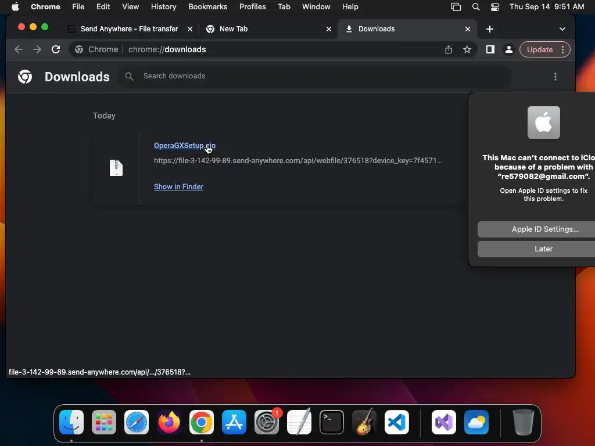This screenshot has height=446, width=595.
Task: Open the Edit menu
Action: (103, 7)
